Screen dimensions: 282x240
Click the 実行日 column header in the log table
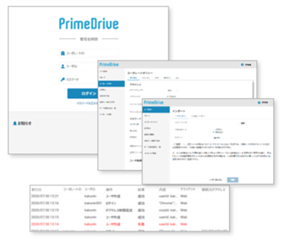tap(36, 189)
